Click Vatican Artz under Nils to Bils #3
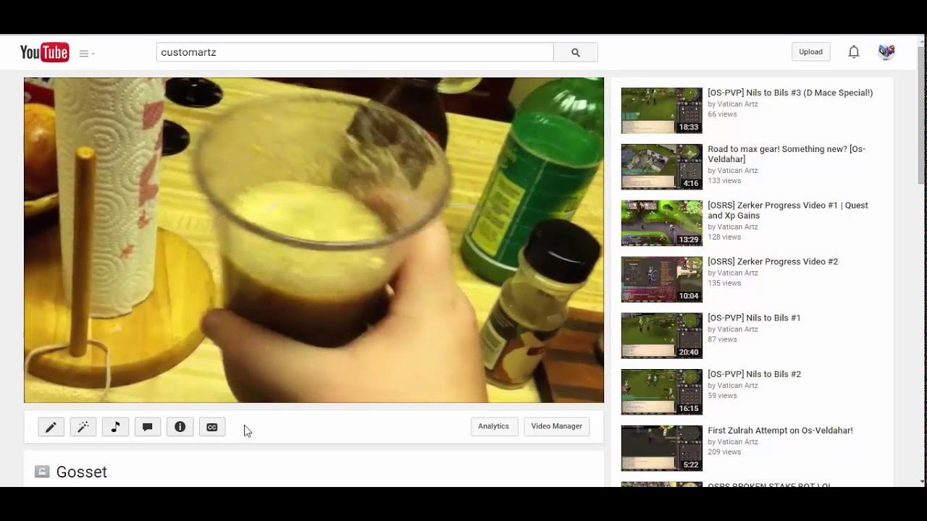The image size is (927, 521). click(737, 104)
